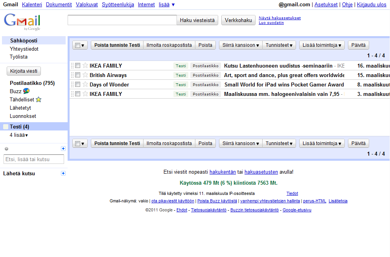Open the Lähetetyt folder

tap(20, 108)
